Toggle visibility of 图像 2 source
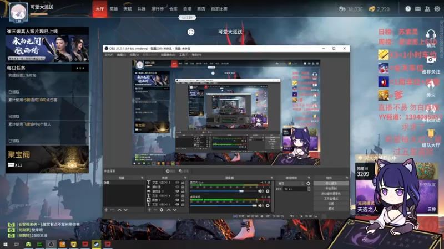This screenshot has width=444, height=249. tap(177, 200)
